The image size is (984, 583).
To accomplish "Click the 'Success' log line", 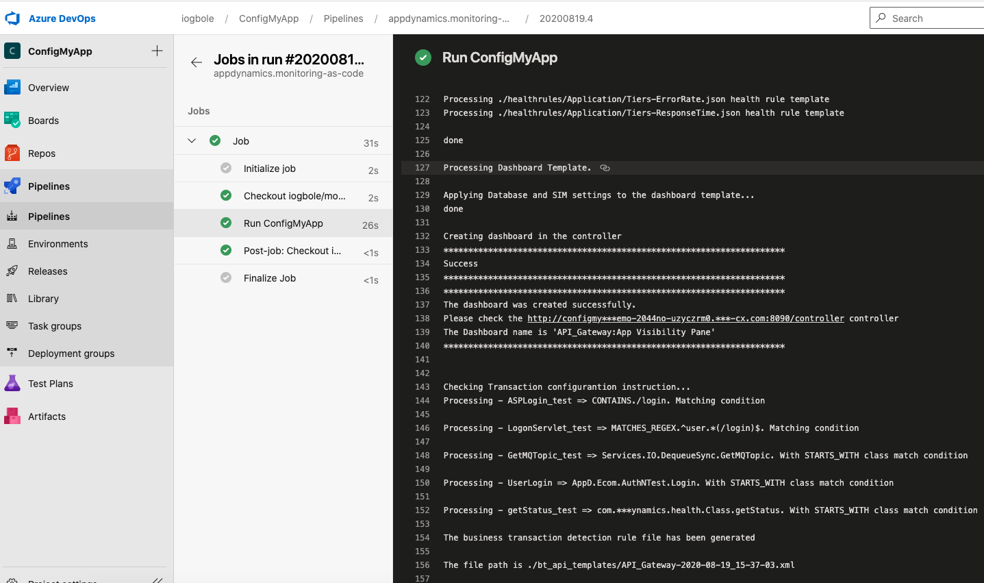I will pyautogui.click(x=461, y=264).
